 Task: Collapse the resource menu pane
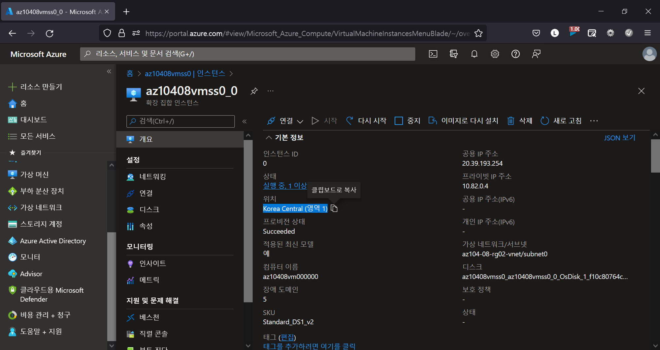[x=245, y=121]
